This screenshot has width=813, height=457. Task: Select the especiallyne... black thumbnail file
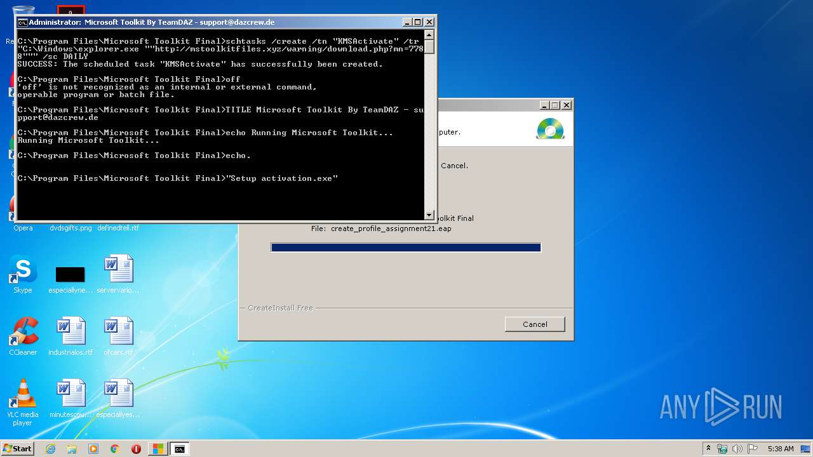pos(71,279)
